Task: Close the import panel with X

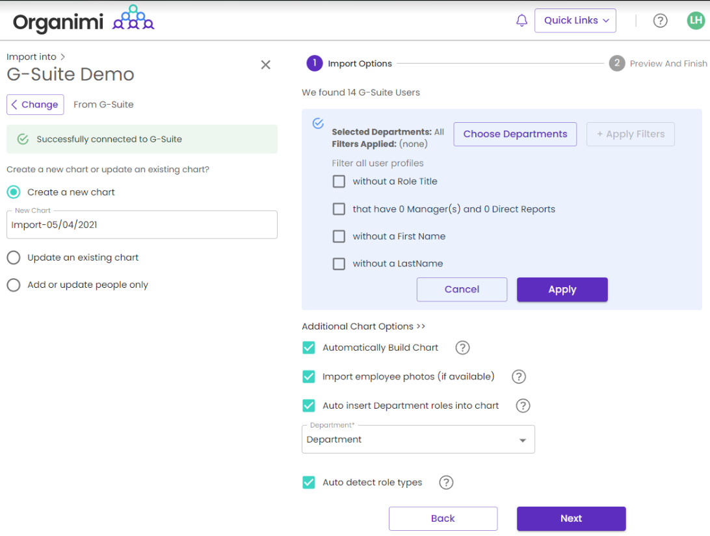Action: pyautogui.click(x=265, y=64)
